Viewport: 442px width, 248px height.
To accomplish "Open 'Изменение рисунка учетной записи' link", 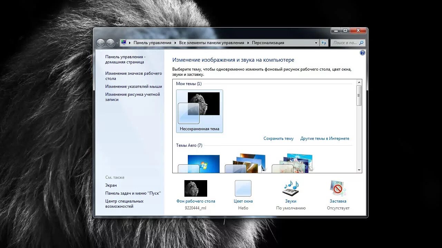I will (x=133, y=97).
